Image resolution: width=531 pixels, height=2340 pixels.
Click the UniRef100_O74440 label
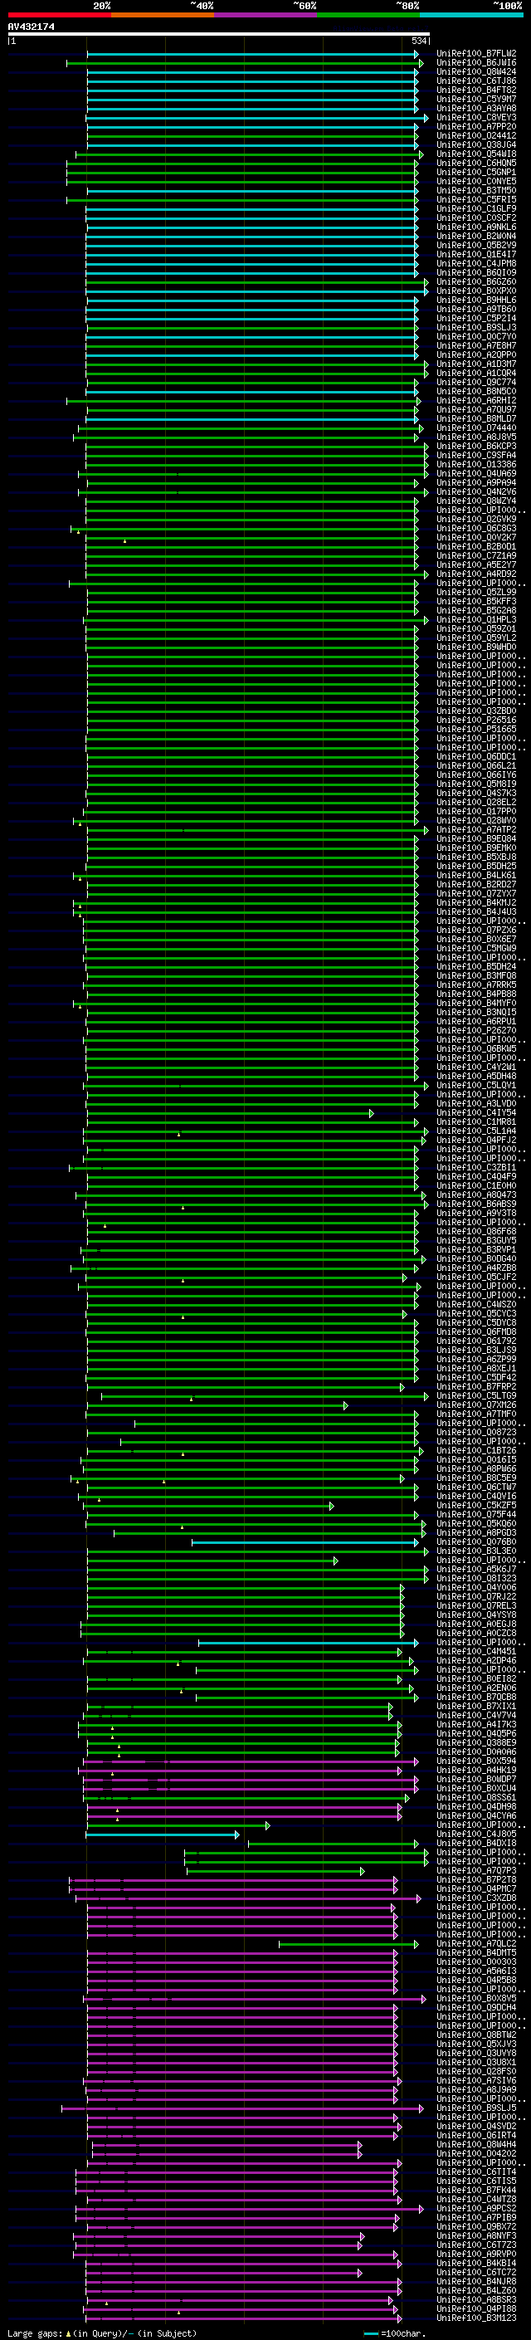pyautogui.click(x=475, y=429)
